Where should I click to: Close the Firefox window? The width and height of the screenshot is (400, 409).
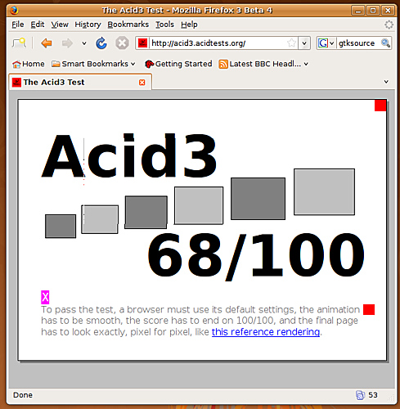click(388, 11)
